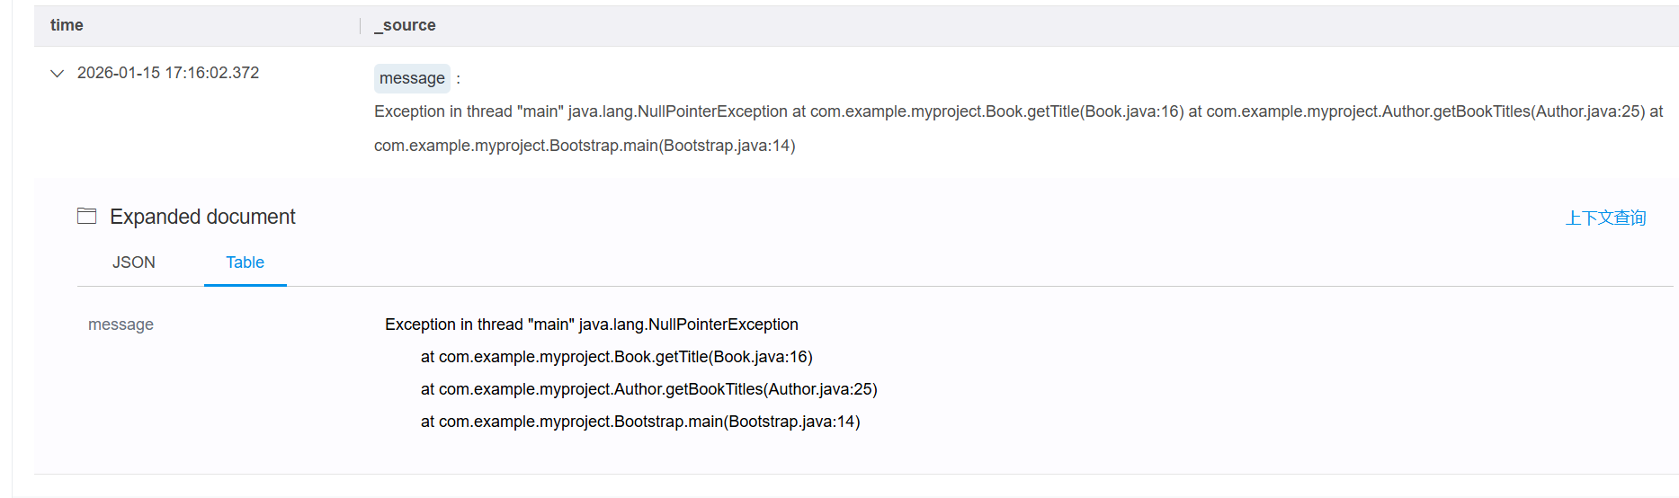Click the column divider before _source header
This screenshot has height=498, width=1679.
(361, 26)
